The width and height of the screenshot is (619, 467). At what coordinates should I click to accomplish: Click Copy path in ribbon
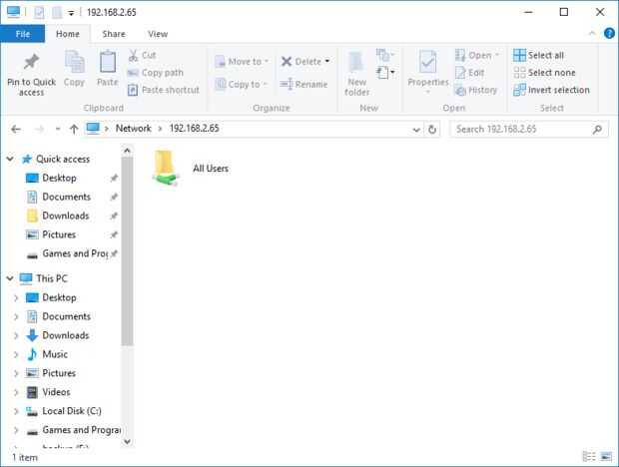pyautogui.click(x=156, y=73)
